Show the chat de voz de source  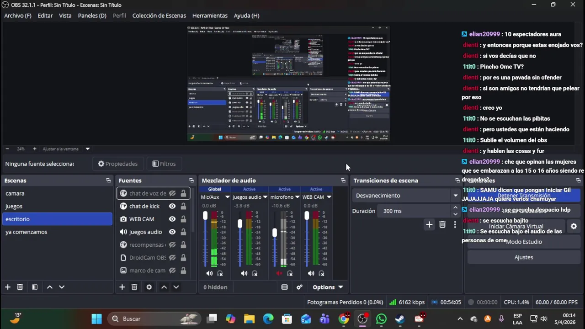[172, 193]
